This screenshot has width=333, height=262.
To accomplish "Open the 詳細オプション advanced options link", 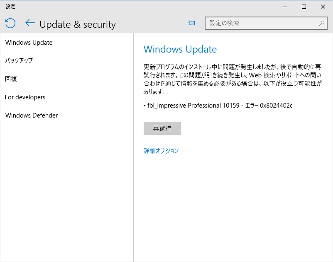I will pos(161,151).
